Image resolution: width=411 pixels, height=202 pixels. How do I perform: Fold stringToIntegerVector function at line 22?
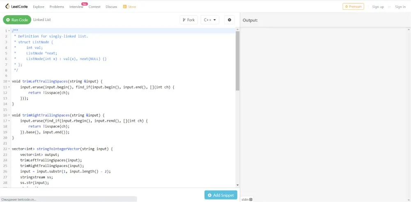[x=9, y=149]
